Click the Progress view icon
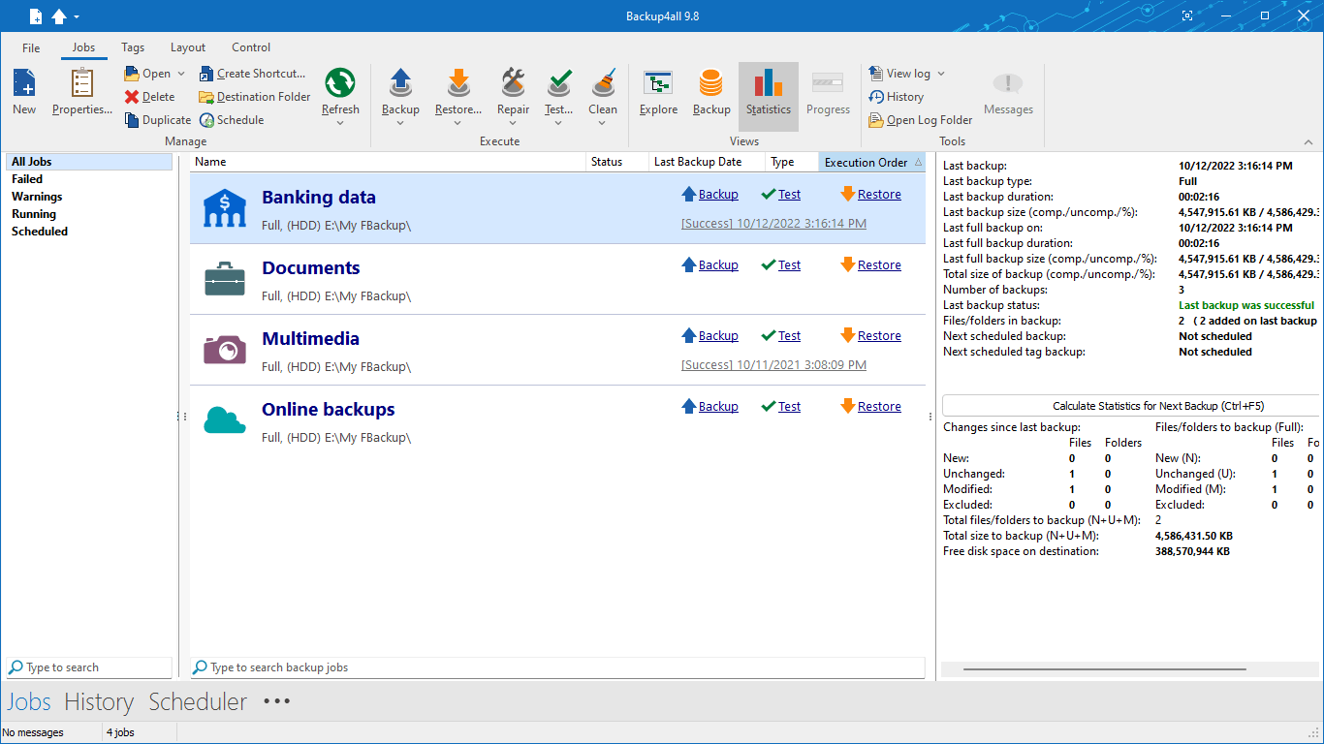The height and width of the screenshot is (744, 1324). pyautogui.click(x=828, y=83)
